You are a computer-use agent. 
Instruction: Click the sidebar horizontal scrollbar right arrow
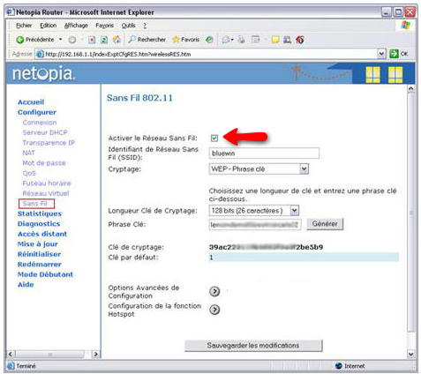(95, 354)
